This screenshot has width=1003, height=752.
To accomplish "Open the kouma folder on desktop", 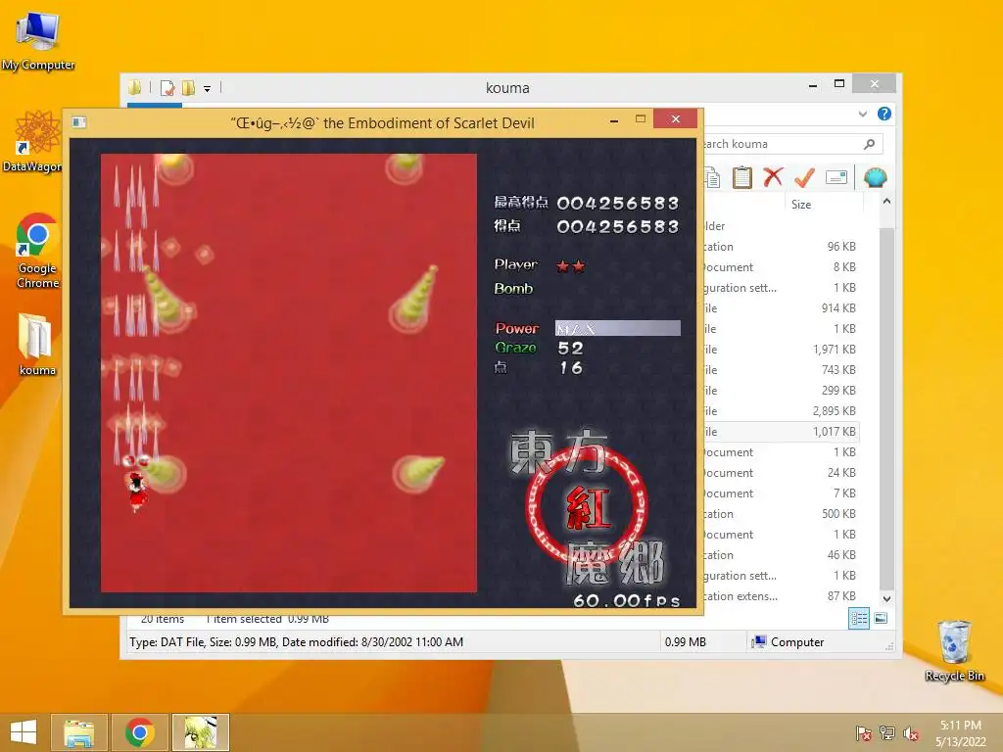I will [x=37, y=344].
